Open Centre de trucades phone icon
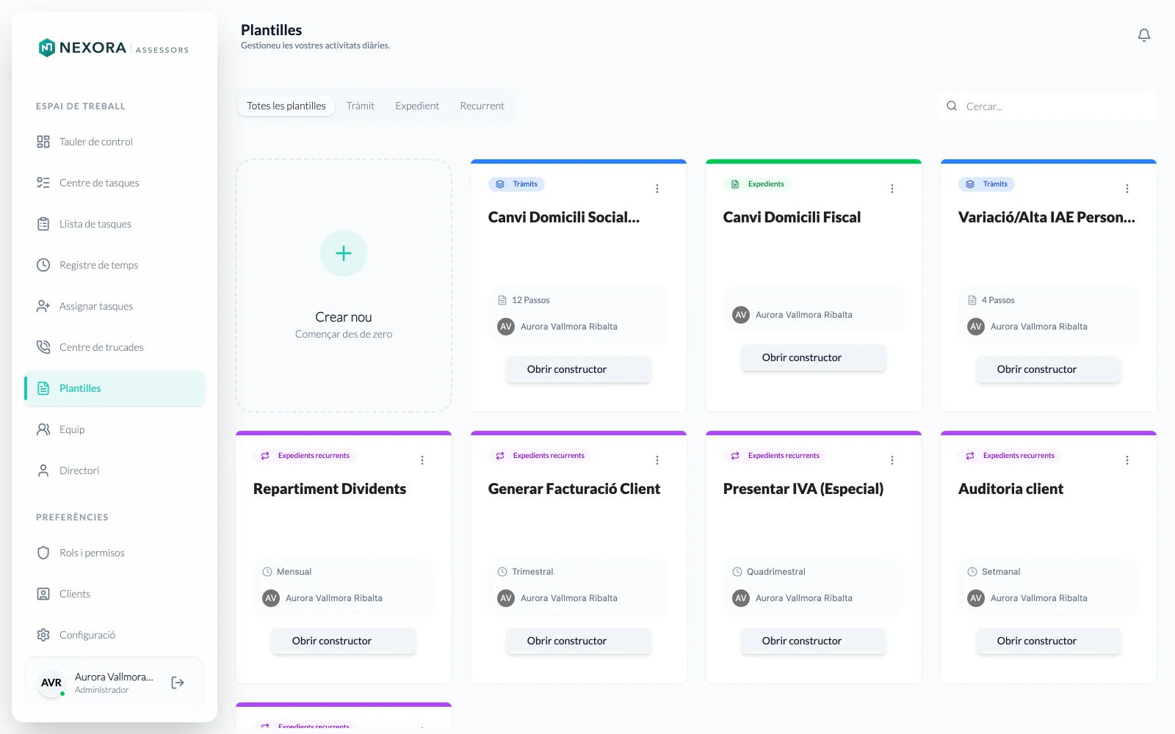The width and height of the screenshot is (1175, 734). (43, 347)
